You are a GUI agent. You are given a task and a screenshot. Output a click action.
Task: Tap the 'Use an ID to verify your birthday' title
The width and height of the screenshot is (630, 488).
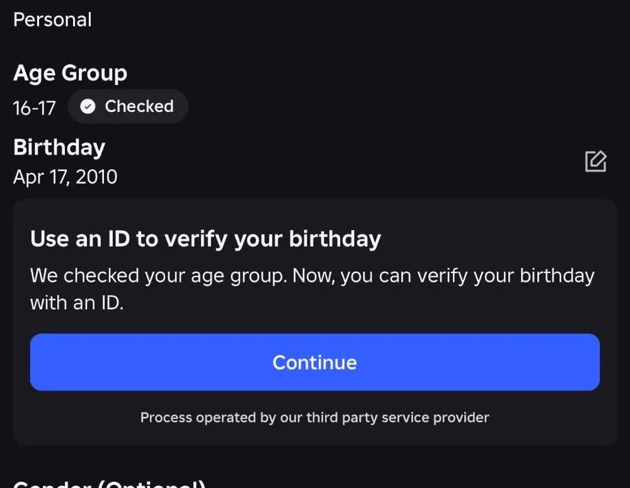pos(205,240)
